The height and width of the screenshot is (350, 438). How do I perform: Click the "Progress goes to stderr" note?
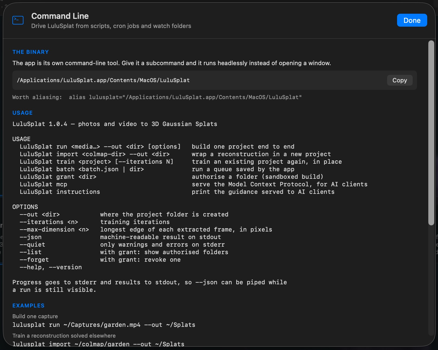150,286
